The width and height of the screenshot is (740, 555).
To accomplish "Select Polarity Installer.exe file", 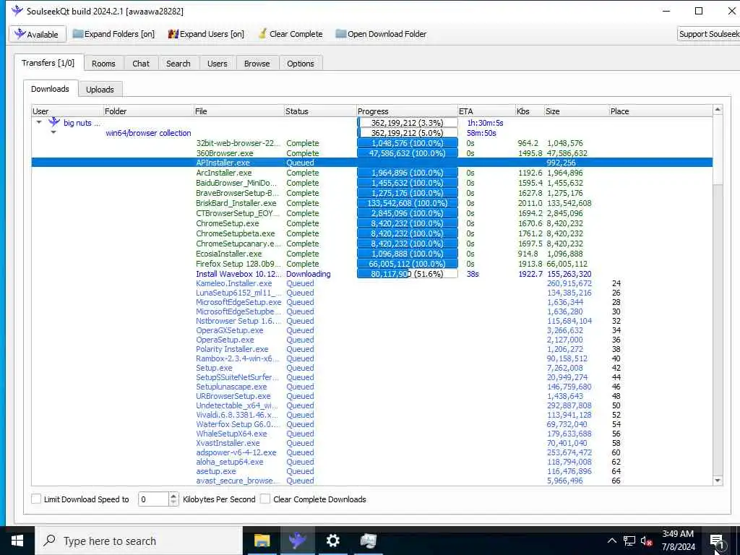I will 232,349.
